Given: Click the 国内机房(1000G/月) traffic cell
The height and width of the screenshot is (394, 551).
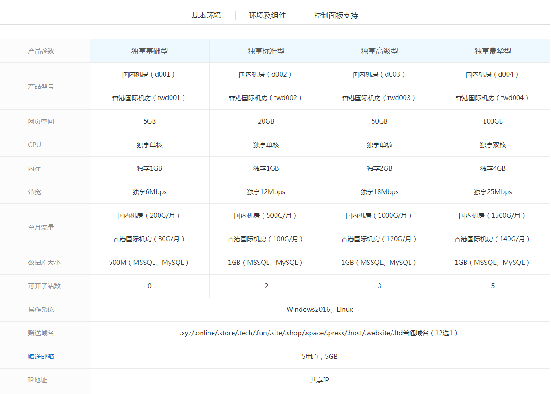Looking at the screenshot, I should pos(379,215).
